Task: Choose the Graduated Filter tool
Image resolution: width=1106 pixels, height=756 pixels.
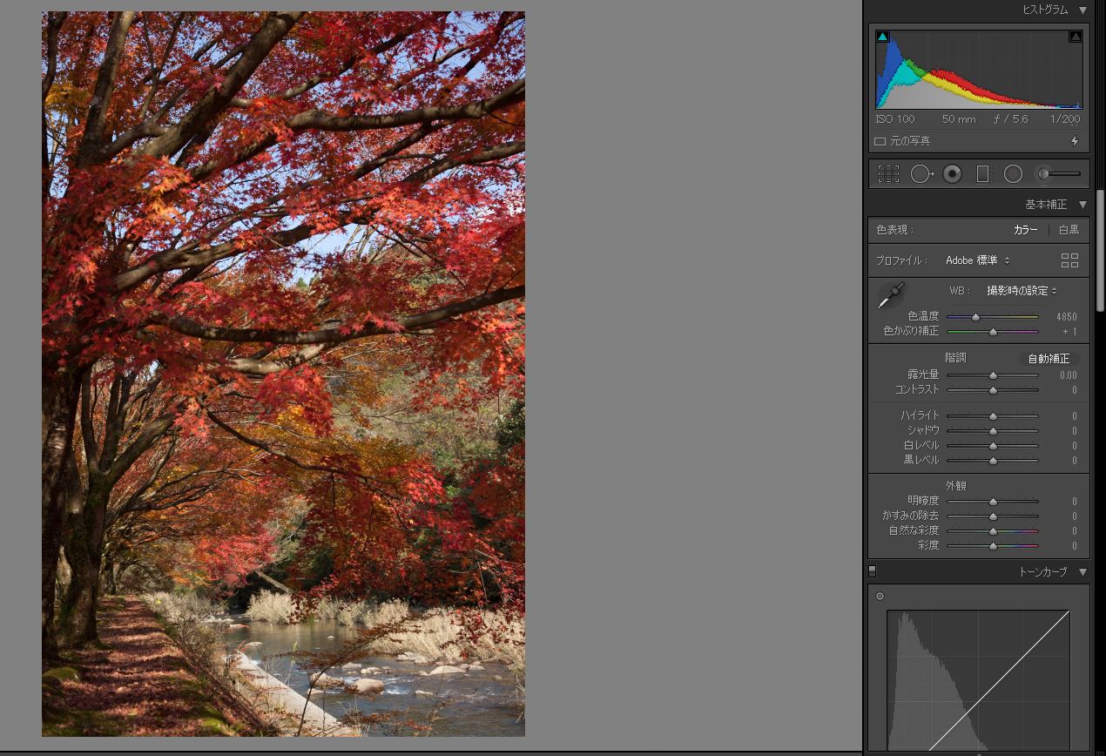Action: (x=982, y=174)
